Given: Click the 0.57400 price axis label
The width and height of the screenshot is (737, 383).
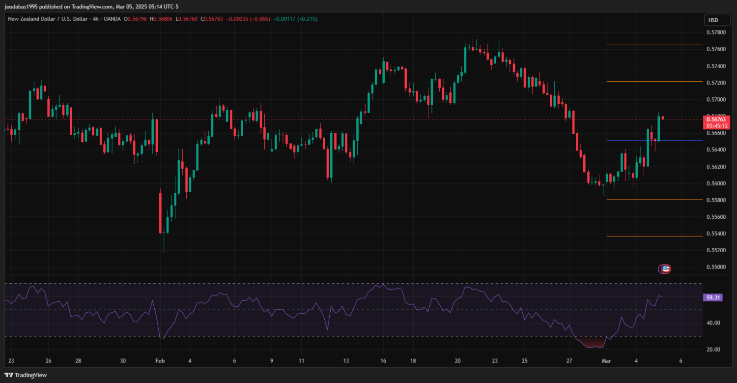Looking at the screenshot, I should tap(716, 66).
